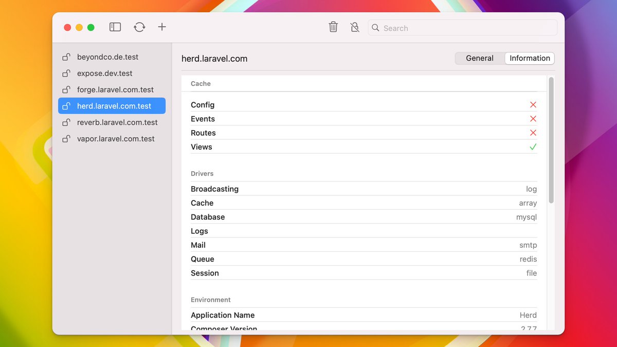Click the Database value mysql
617x347 pixels.
point(527,217)
